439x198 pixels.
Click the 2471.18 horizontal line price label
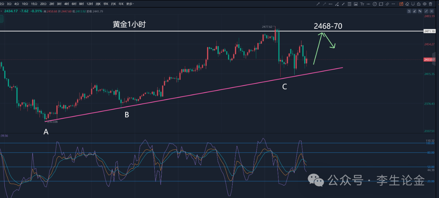tap(429, 31)
